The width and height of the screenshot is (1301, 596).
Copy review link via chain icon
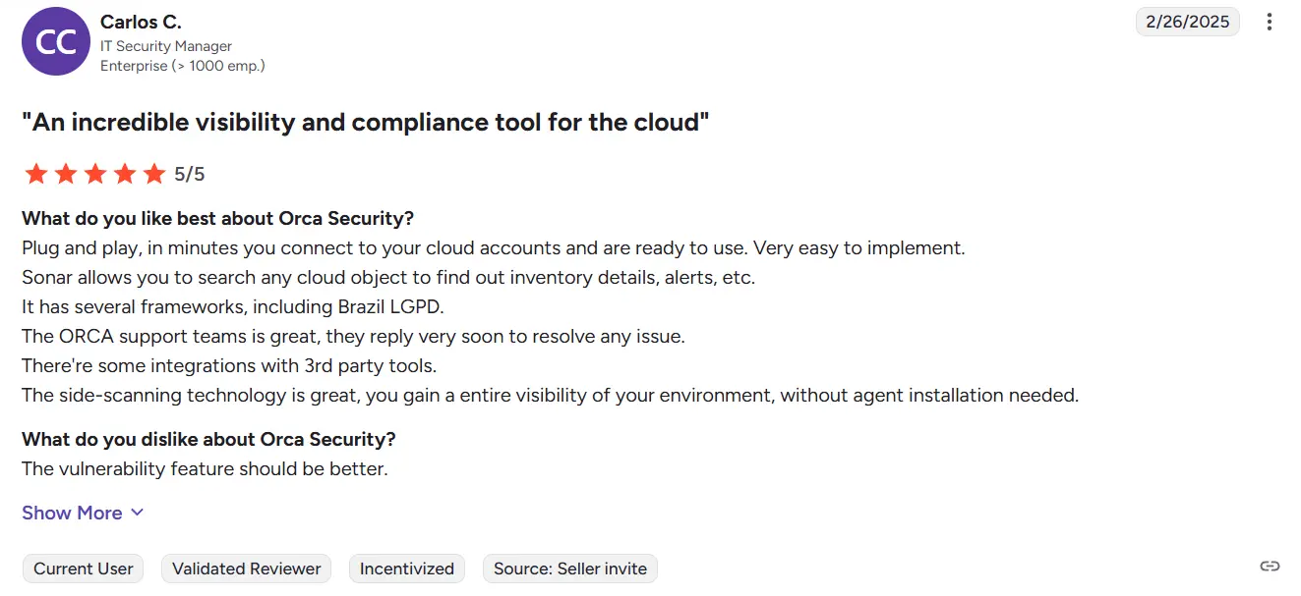[x=1270, y=566]
